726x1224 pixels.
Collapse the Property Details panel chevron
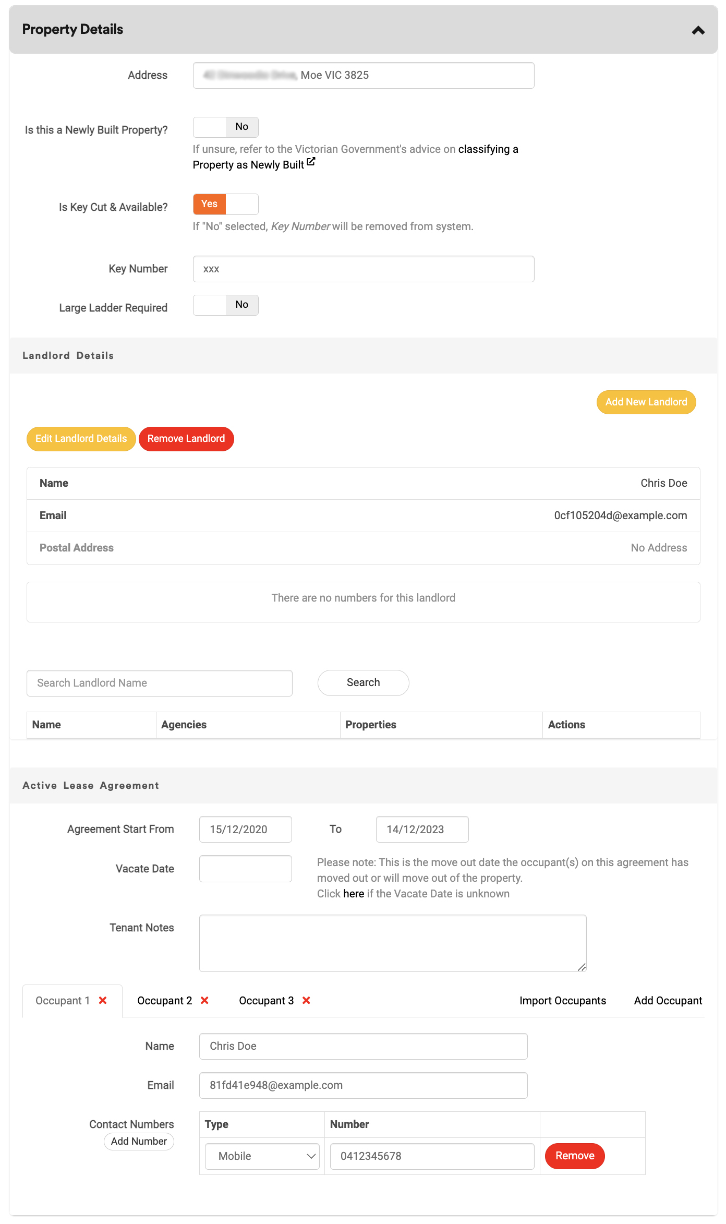point(698,30)
